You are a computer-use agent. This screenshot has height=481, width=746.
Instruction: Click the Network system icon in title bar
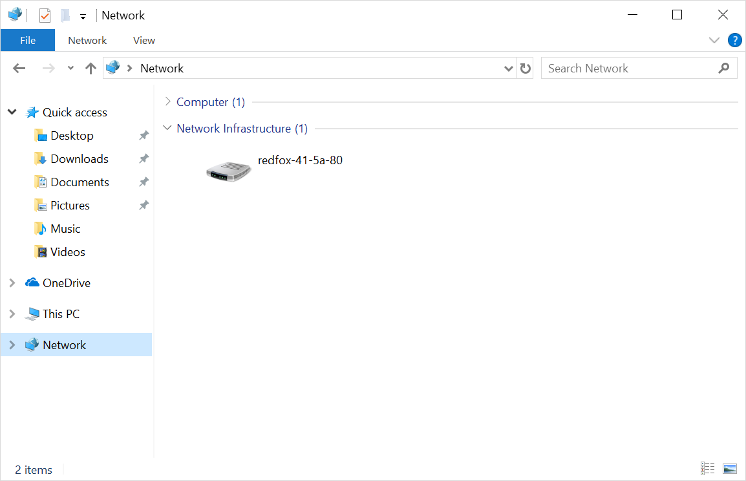pos(16,15)
